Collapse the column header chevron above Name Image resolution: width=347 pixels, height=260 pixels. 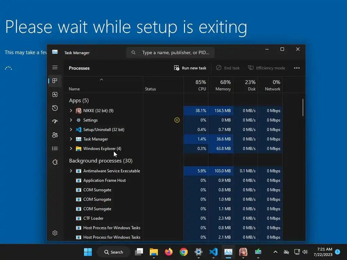pyautogui.click(x=101, y=80)
